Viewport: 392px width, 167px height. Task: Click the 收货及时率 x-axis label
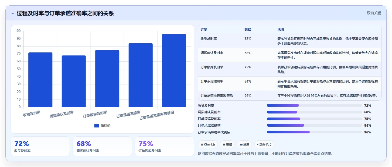tap(32, 113)
